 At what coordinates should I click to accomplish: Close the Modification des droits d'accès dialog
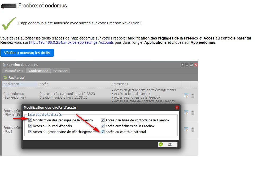point(177,108)
